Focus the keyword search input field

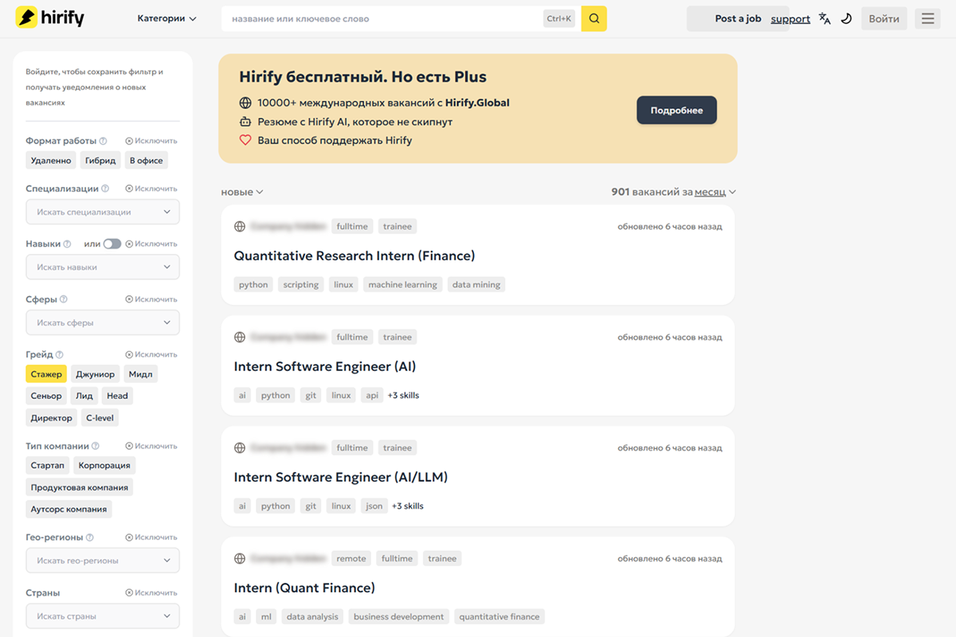coord(382,18)
